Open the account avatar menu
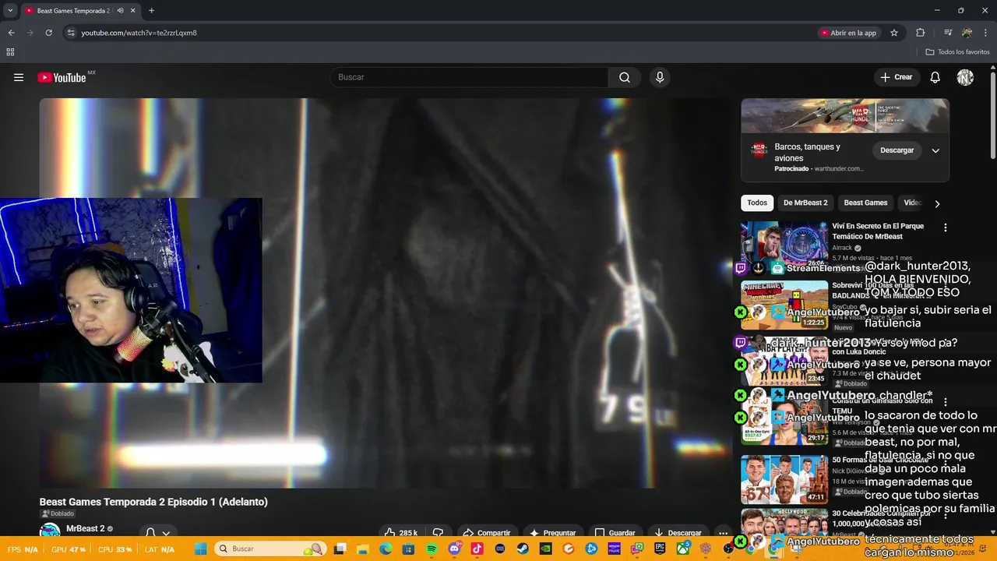 [x=965, y=77]
